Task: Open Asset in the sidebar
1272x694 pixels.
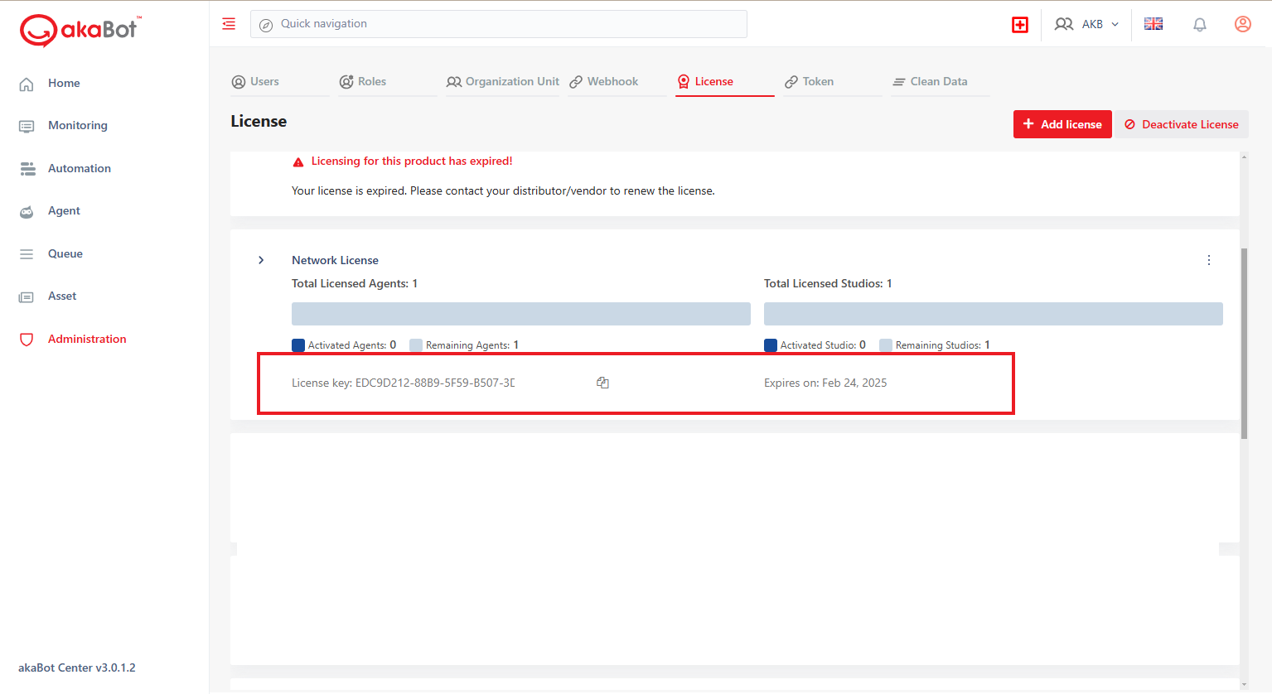Action: coord(62,296)
